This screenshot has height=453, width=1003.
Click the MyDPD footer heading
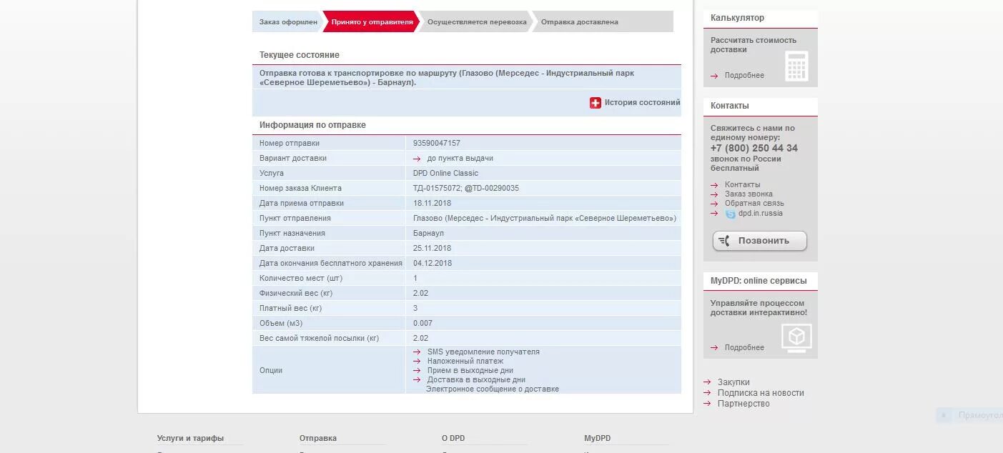point(598,439)
